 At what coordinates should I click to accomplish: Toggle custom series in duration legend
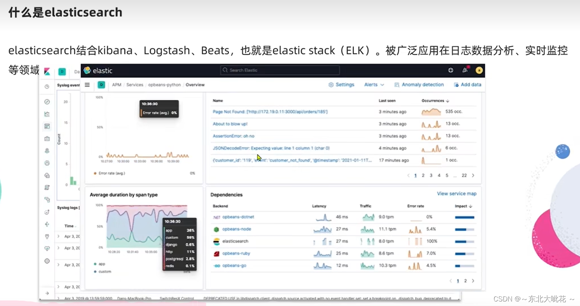coord(102,272)
